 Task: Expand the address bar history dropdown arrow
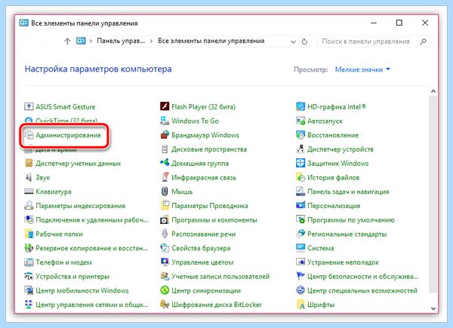(x=293, y=41)
